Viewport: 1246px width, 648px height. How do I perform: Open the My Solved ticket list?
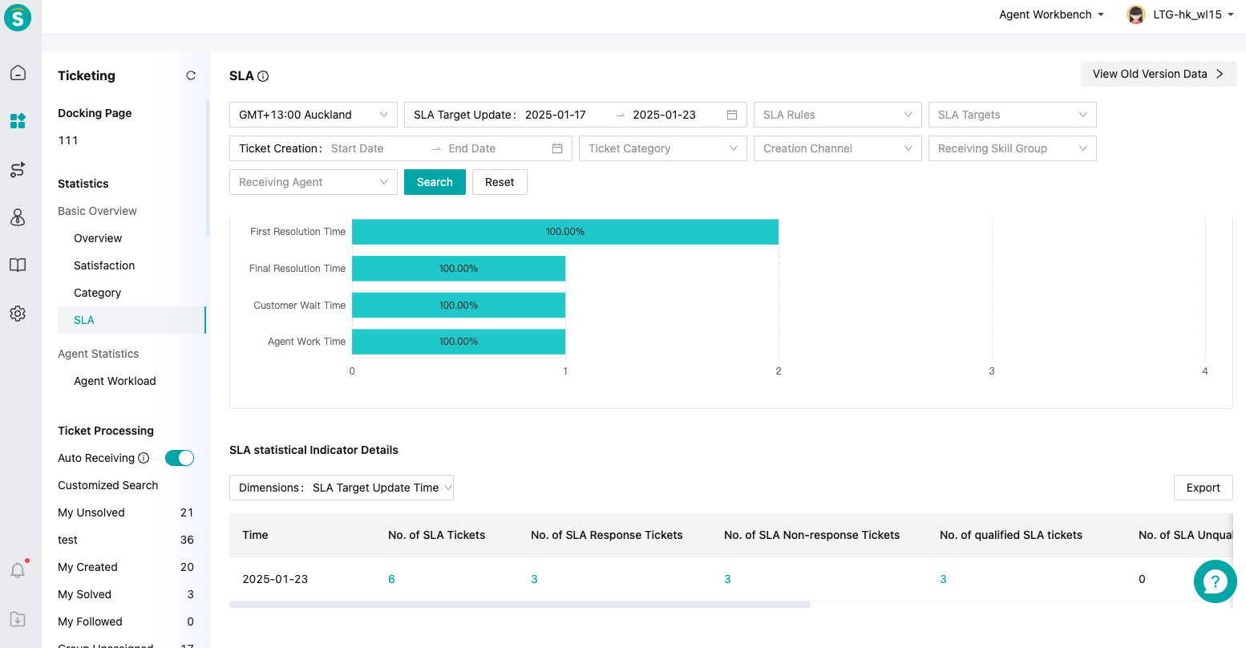[x=126, y=594]
